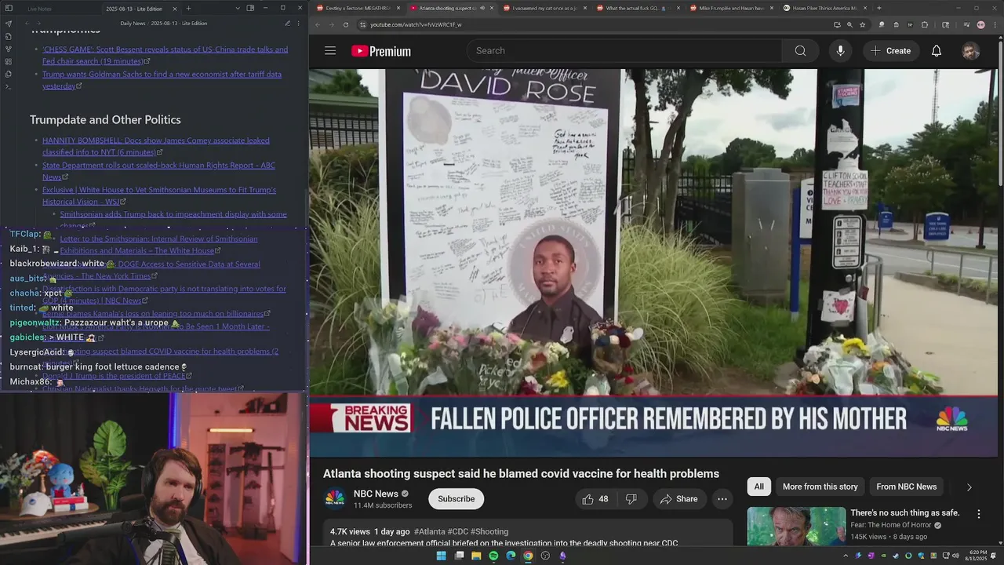This screenshot has width=1004, height=565.
Task: Toggle the Obsidian right sidebar icon
Action: [x=250, y=8]
